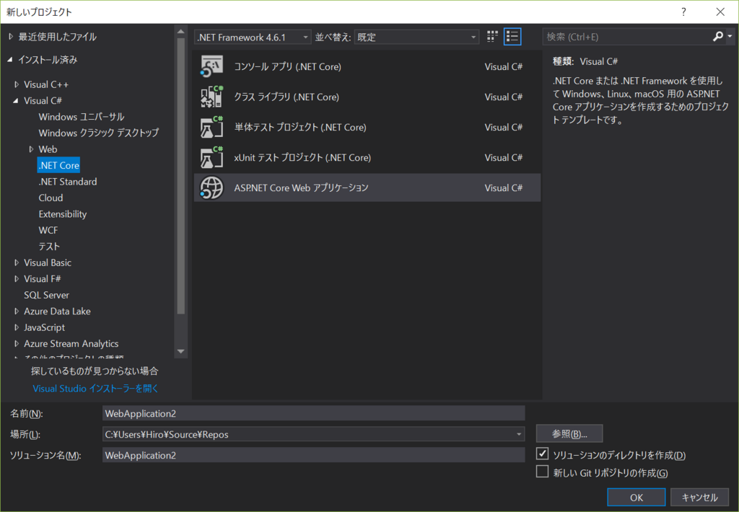This screenshot has height=512, width=739.
Task: Expand the 最近使用したファイル node
Action: click(11, 37)
